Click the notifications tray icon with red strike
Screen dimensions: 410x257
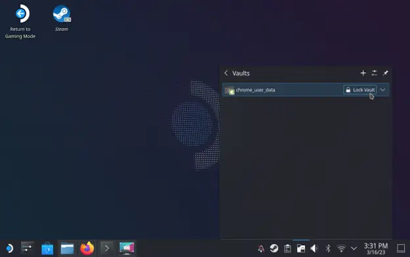(261, 248)
